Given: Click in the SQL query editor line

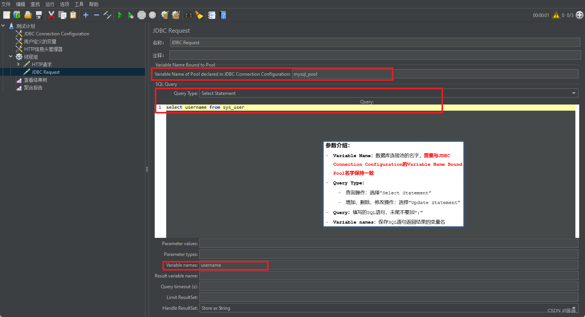Looking at the screenshot, I should pyautogui.click(x=371, y=107).
